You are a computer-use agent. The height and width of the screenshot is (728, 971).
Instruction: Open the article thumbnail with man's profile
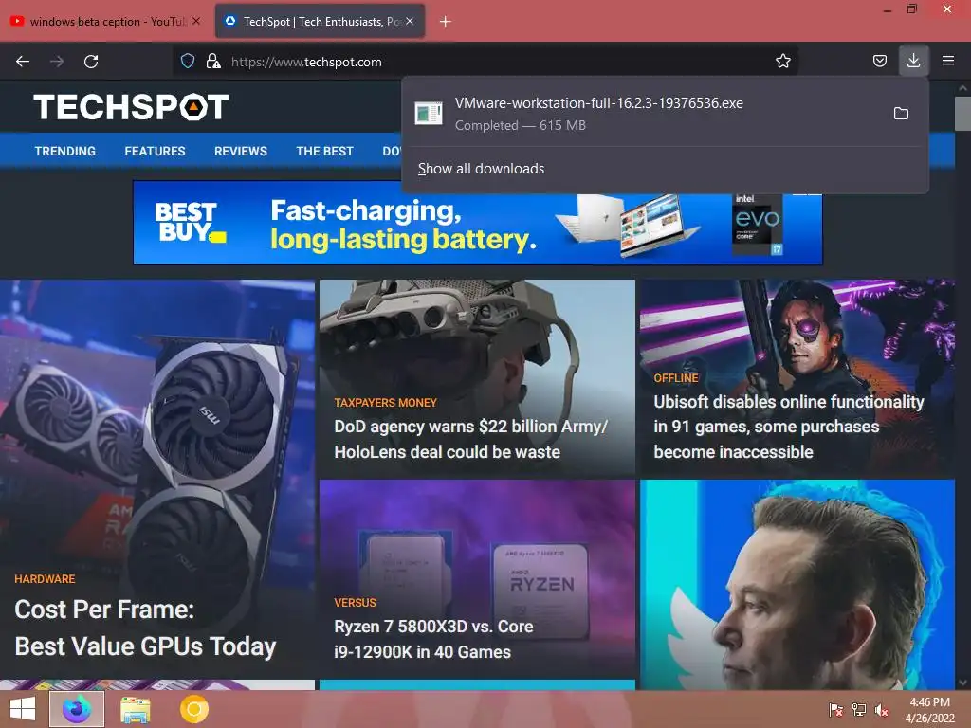tap(797, 584)
